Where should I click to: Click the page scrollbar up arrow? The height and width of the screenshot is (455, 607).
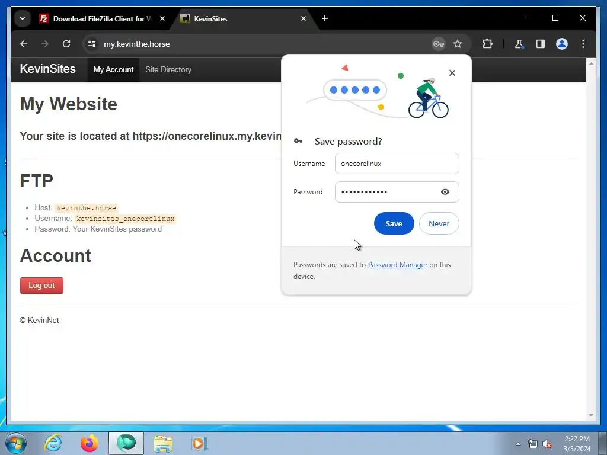click(x=591, y=63)
